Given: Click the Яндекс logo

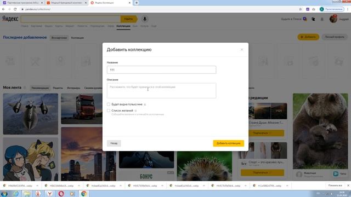Looking at the screenshot, I should [10, 19].
